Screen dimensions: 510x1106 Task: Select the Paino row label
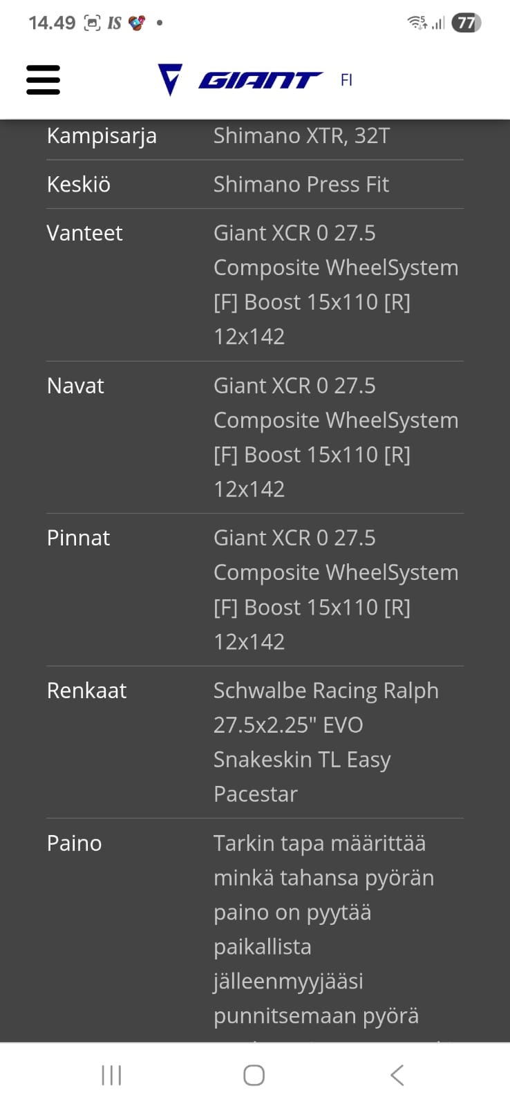(x=74, y=843)
